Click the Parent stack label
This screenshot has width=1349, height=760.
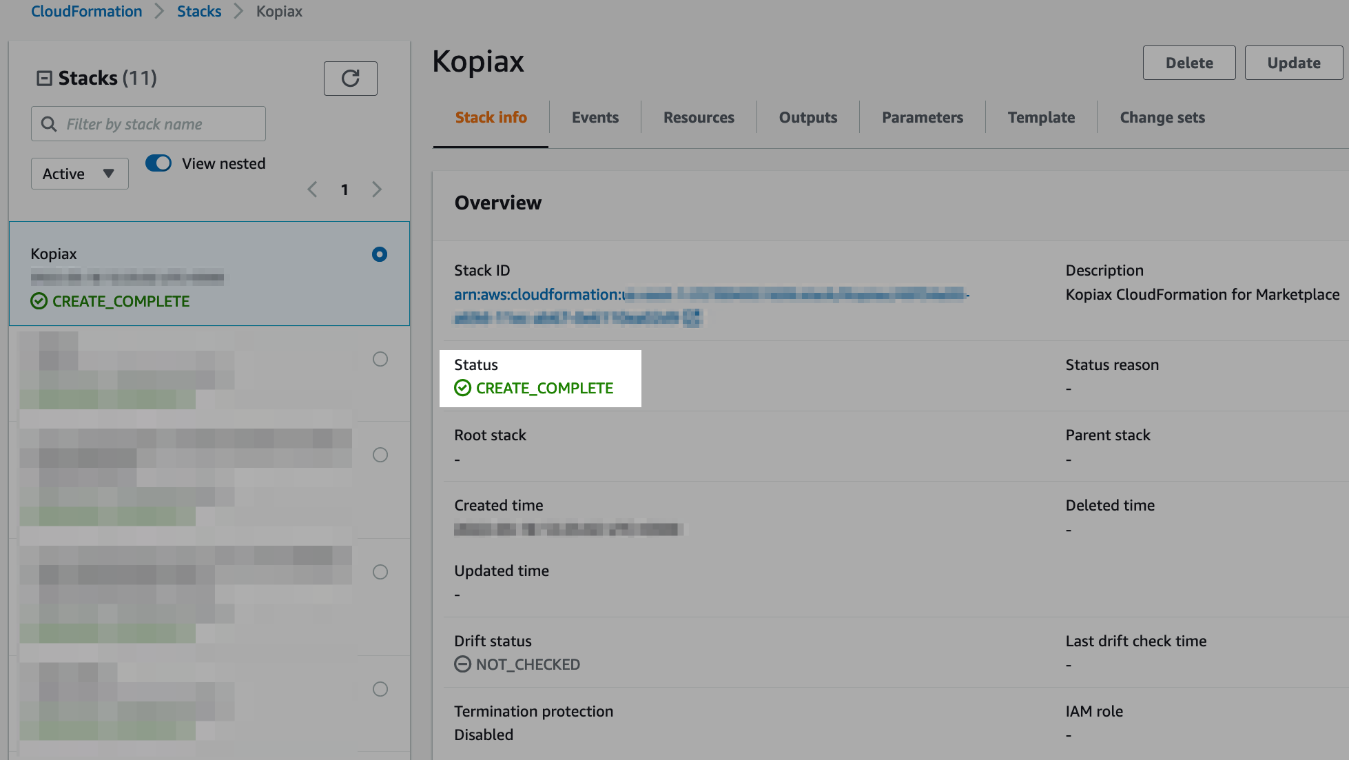click(x=1108, y=435)
